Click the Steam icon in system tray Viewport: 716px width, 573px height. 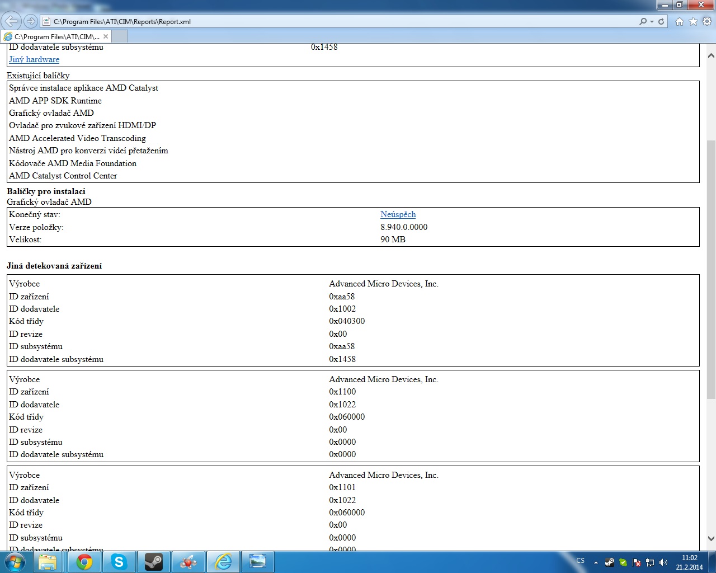pyautogui.click(x=610, y=562)
